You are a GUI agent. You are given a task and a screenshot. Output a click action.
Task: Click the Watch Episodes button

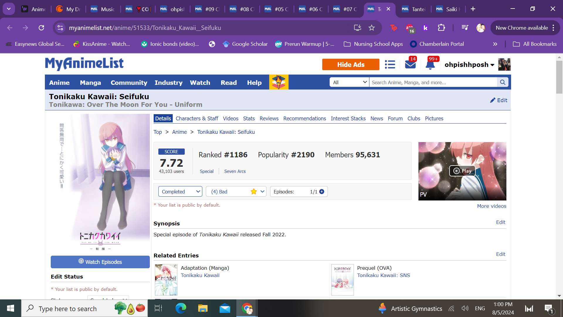tap(100, 262)
